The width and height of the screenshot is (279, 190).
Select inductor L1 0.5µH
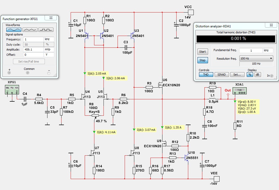[213, 99]
